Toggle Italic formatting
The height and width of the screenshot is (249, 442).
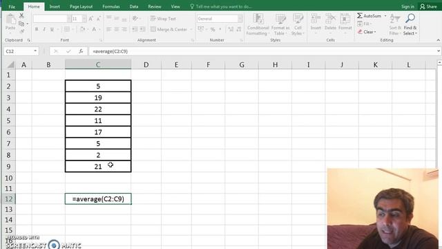44,29
